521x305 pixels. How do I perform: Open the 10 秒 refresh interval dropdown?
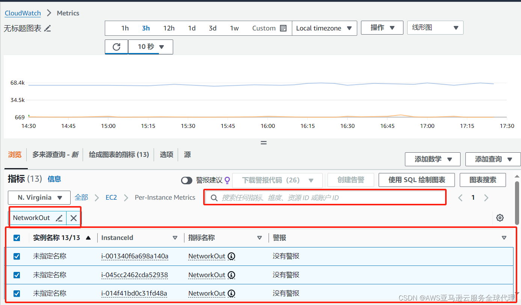click(150, 47)
